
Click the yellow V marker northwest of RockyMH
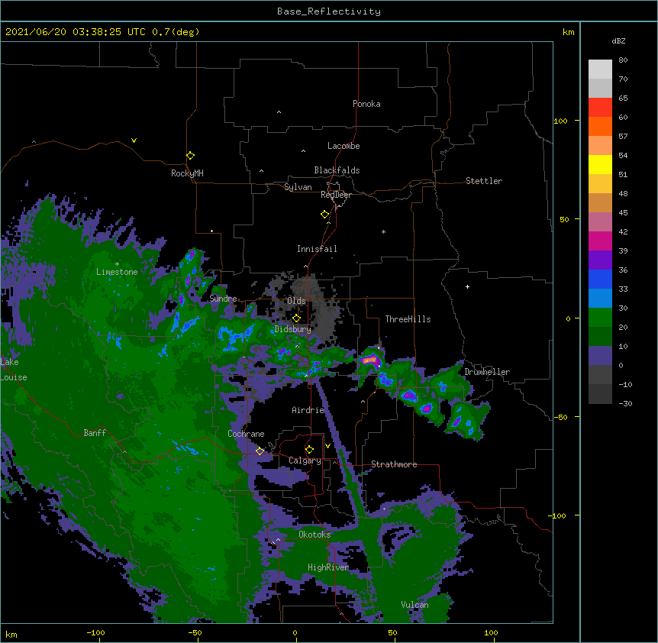click(x=134, y=141)
